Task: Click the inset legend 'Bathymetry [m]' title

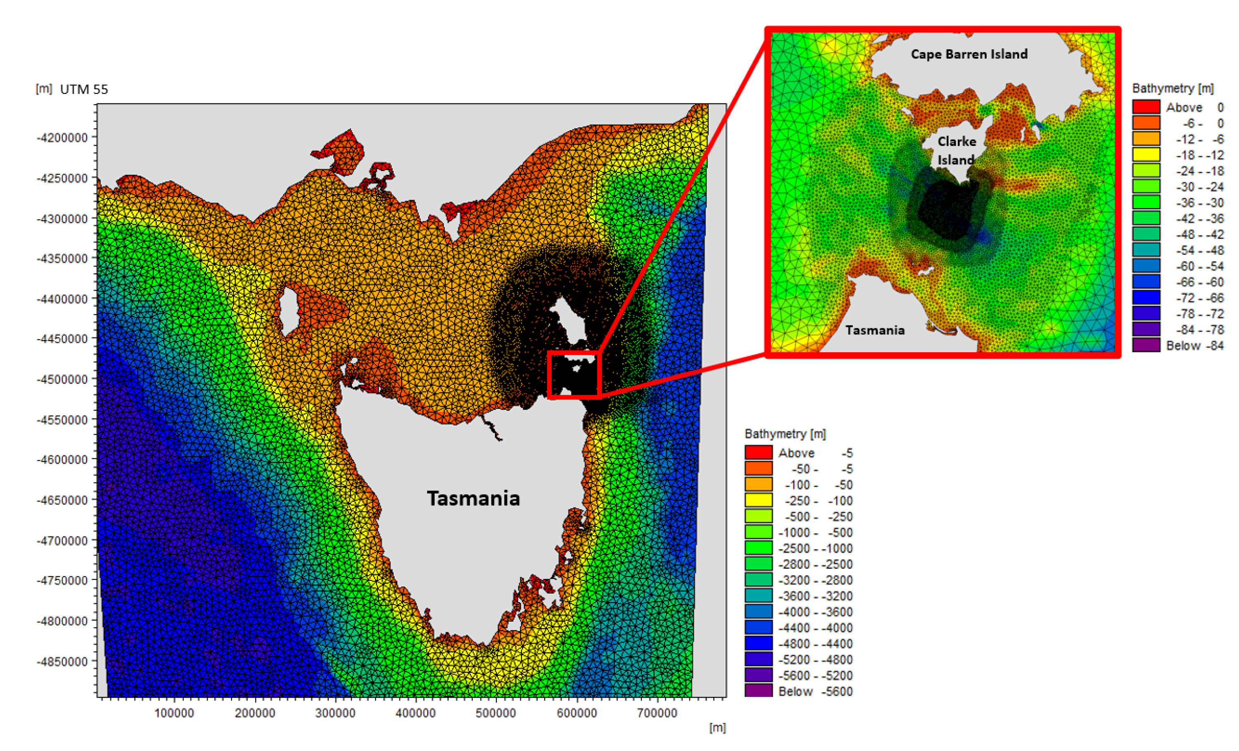Action: (1173, 88)
